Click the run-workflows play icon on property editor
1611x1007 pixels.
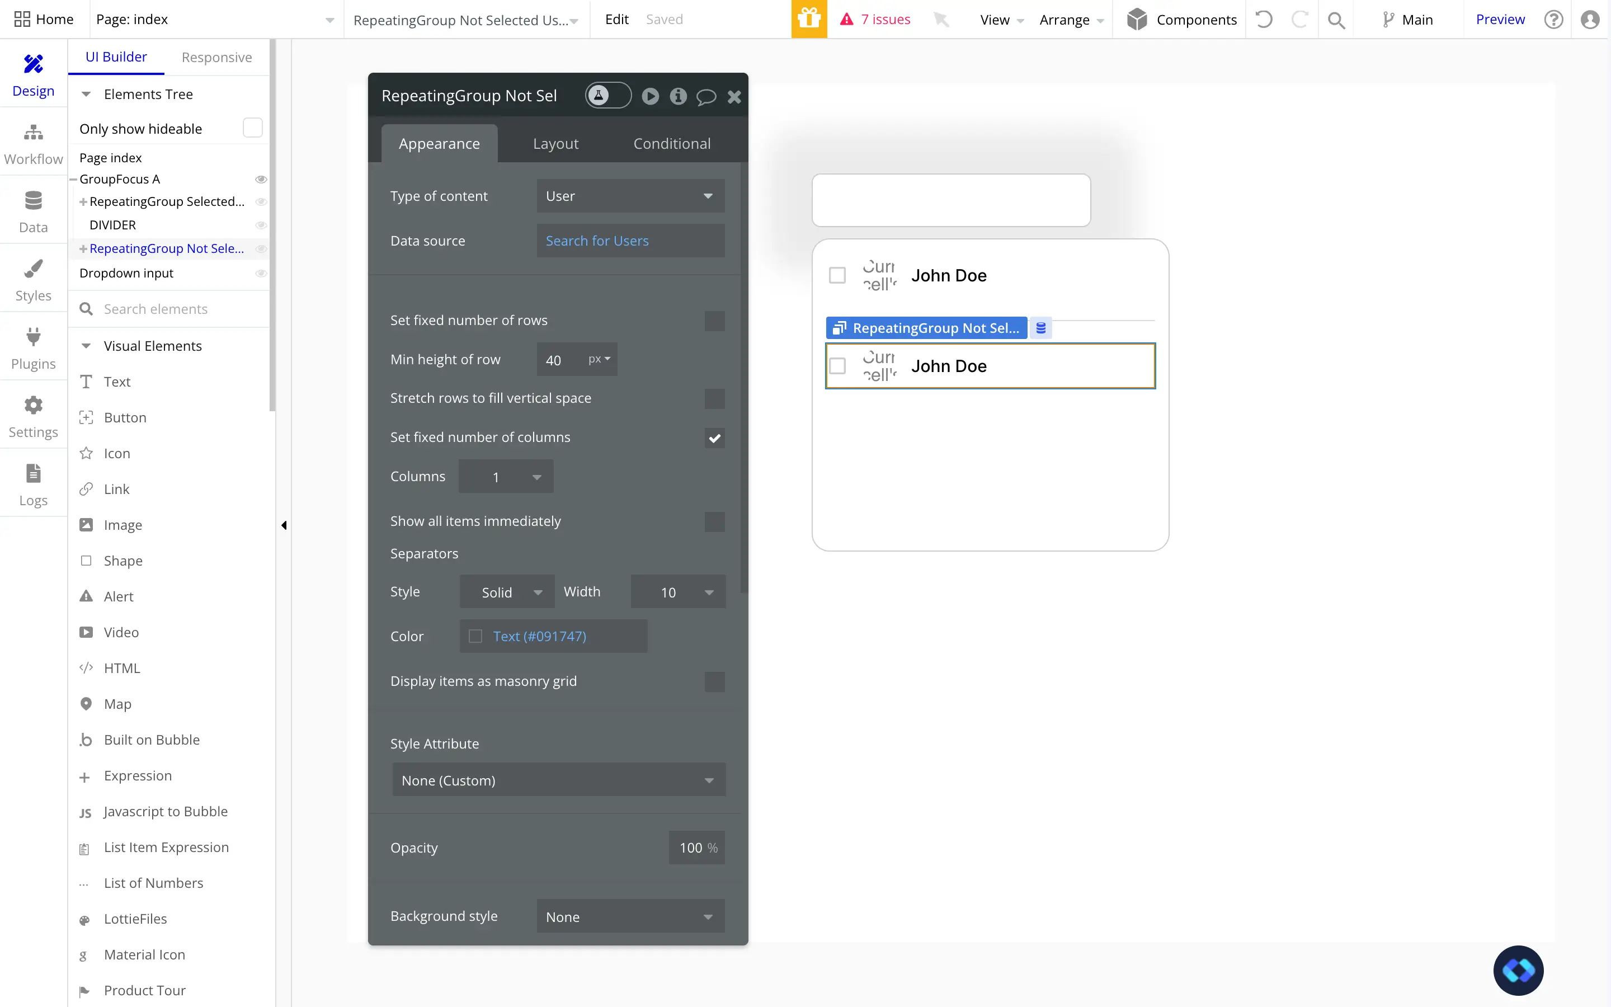650,96
